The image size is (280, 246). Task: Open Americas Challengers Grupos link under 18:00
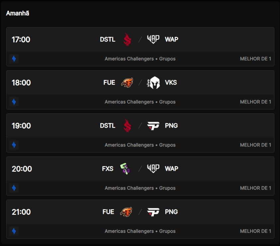click(x=140, y=102)
